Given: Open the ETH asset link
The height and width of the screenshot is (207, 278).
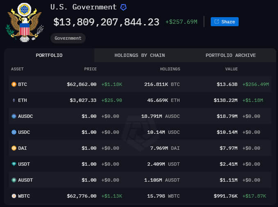Looking at the screenshot, I should [23, 100].
